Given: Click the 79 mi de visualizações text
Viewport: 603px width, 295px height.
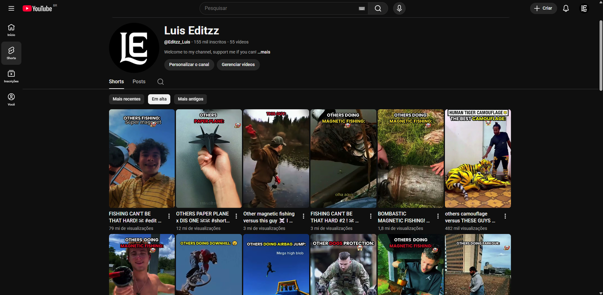Looking at the screenshot, I should coord(131,228).
